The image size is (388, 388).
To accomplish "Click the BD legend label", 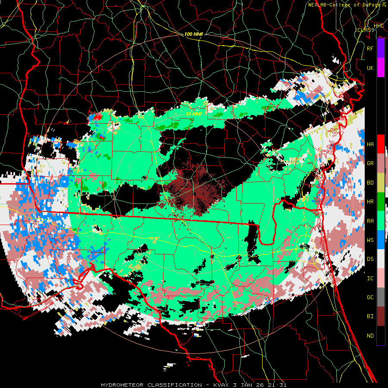I will 370,183.
